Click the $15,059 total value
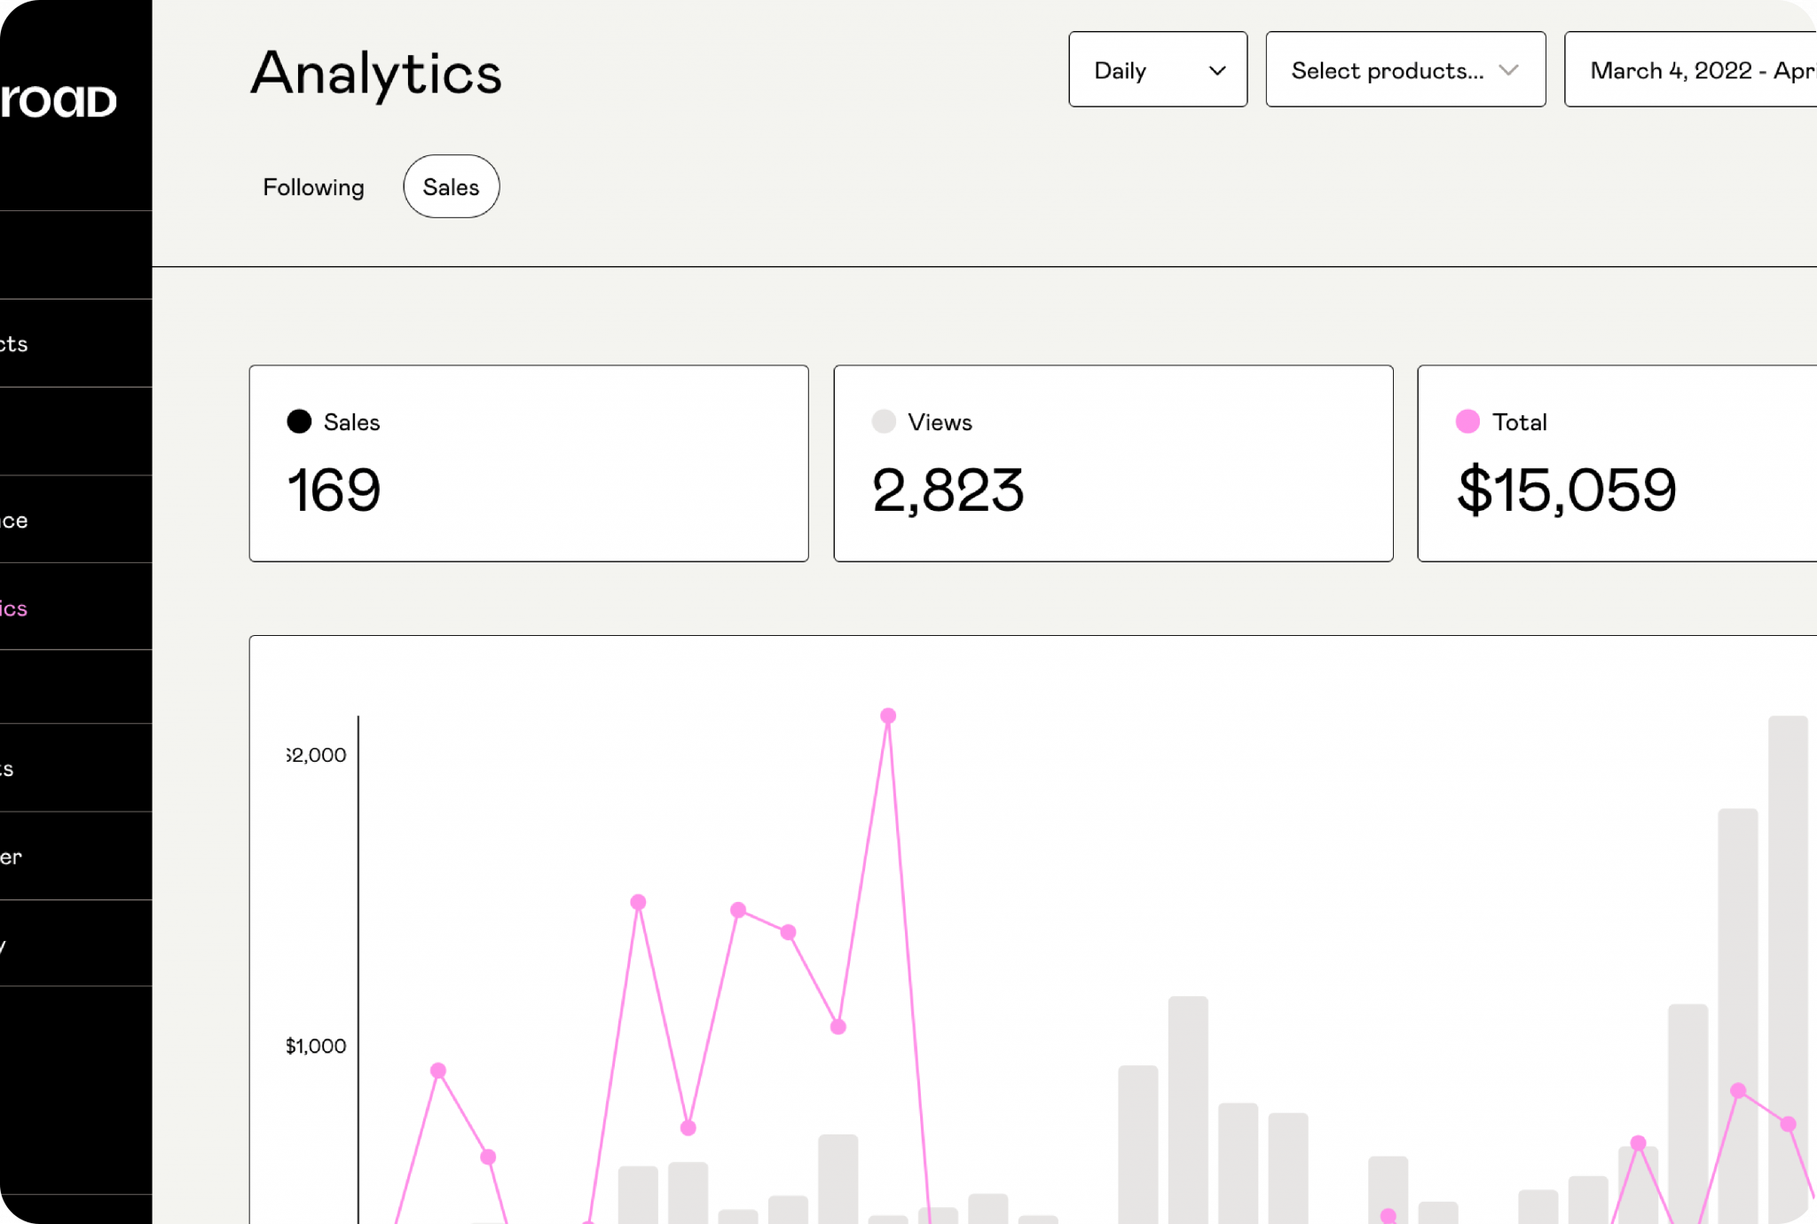This screenshot has height=1224, width=1817. [x=1567, y=490]
